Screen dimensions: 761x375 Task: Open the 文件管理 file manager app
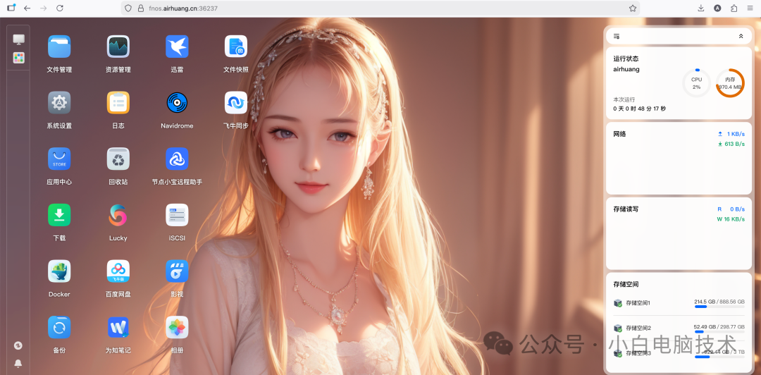tap(59, 47)
